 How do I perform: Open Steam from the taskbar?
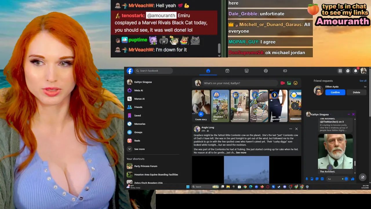pos(279,187)
